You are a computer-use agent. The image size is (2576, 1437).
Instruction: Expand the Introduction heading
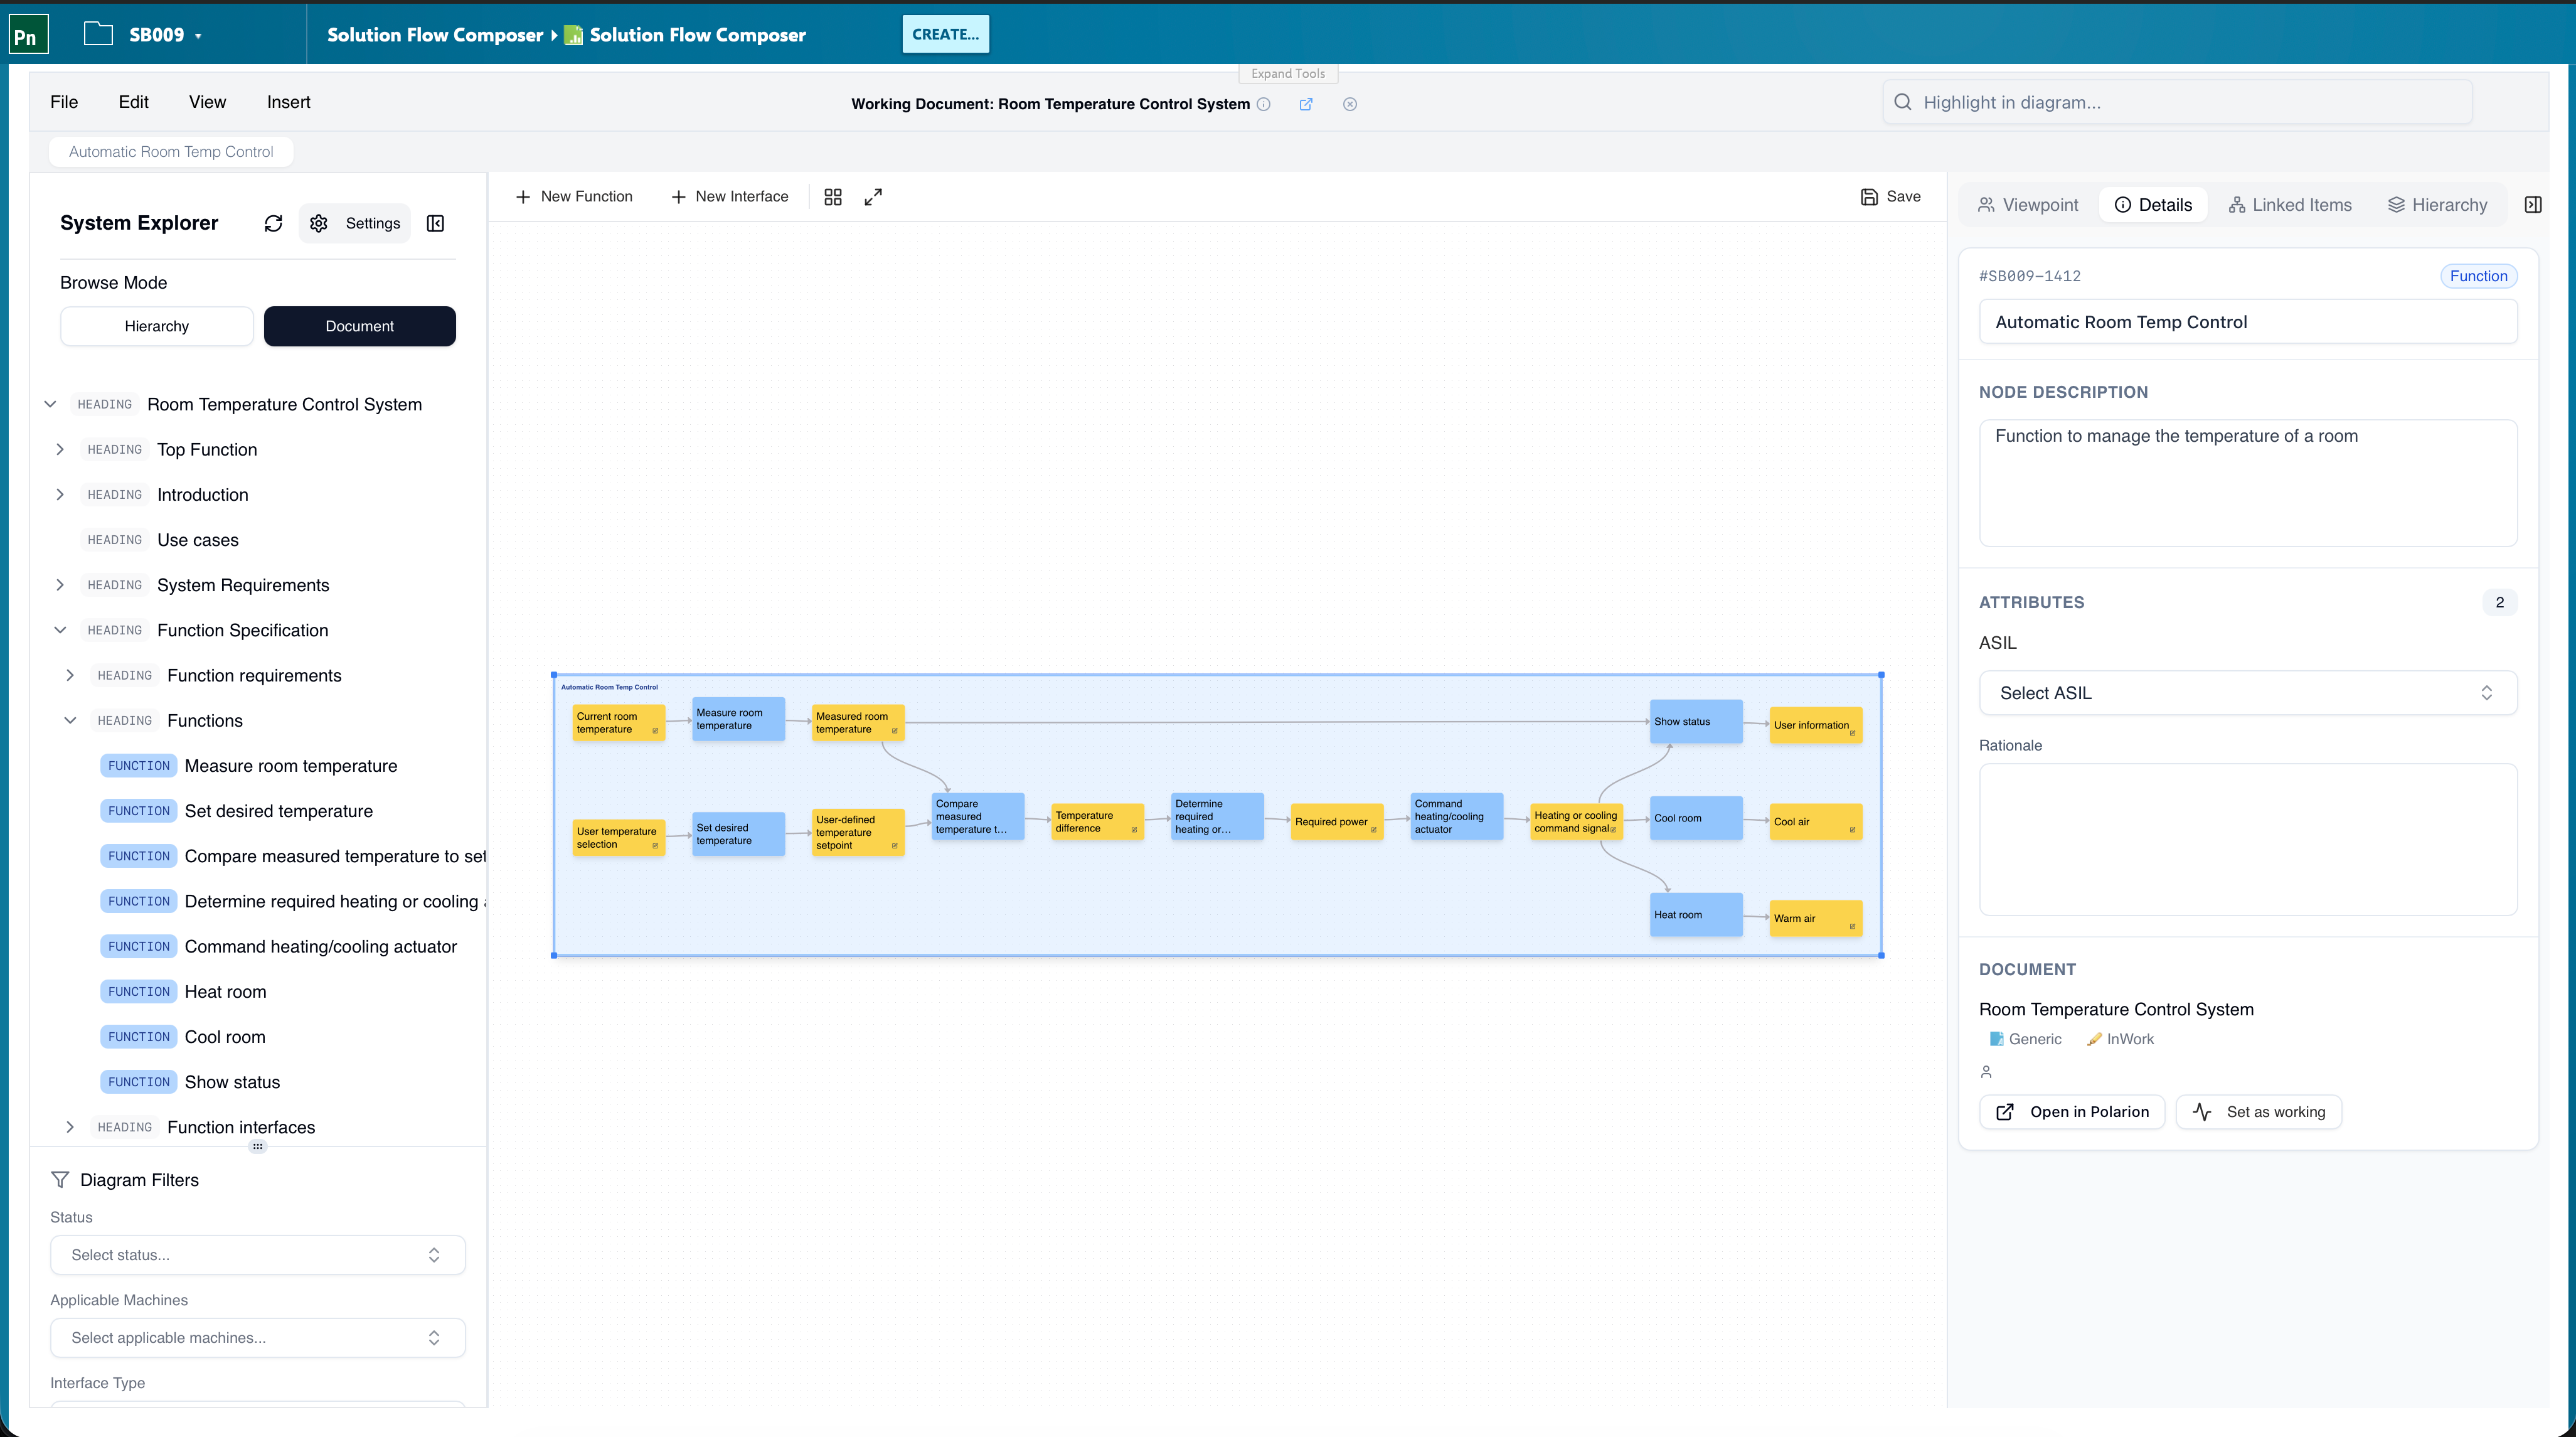tap(60, 494)
